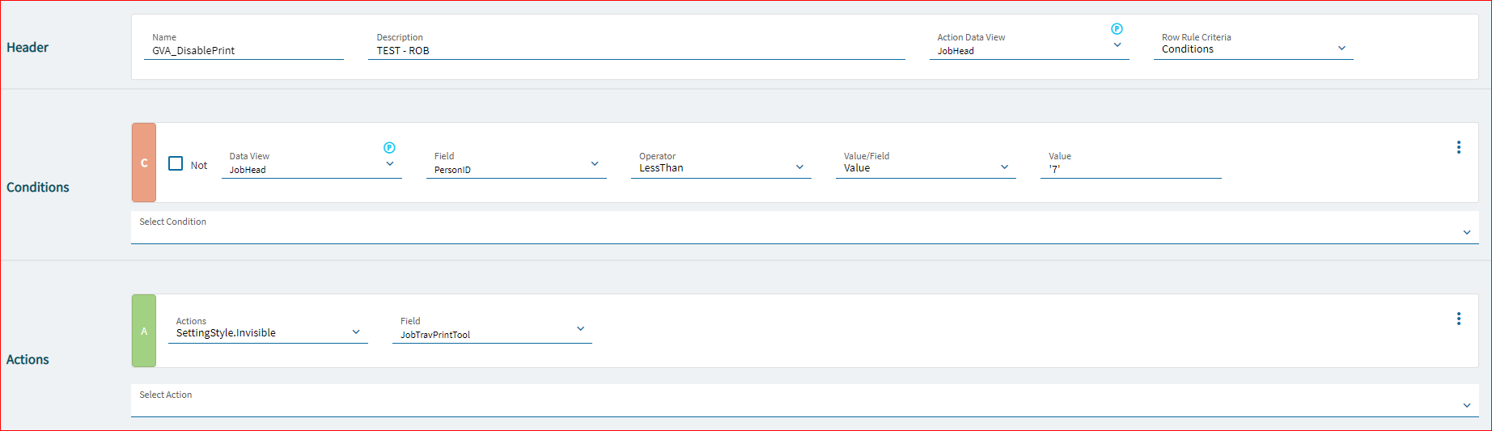Click the Not label text
The width and height of the screenshot is (1492, 431).
point(199,165)
